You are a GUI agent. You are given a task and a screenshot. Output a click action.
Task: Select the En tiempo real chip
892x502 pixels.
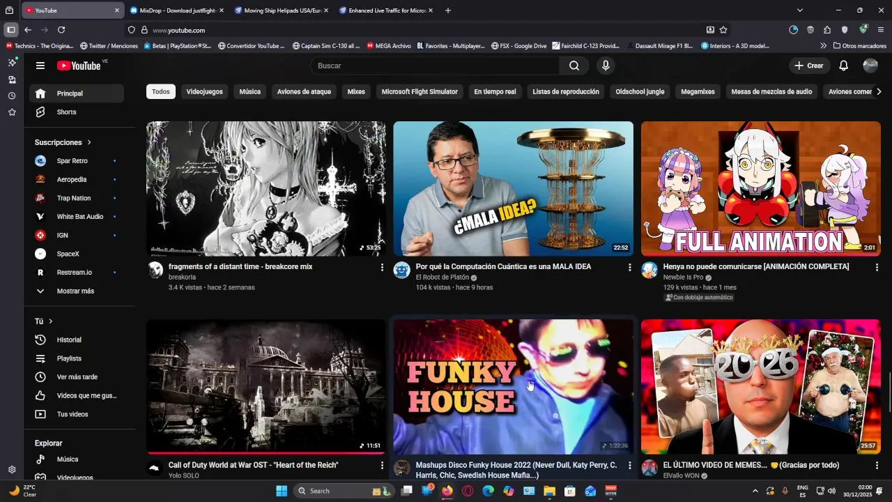tap(495, 91)
